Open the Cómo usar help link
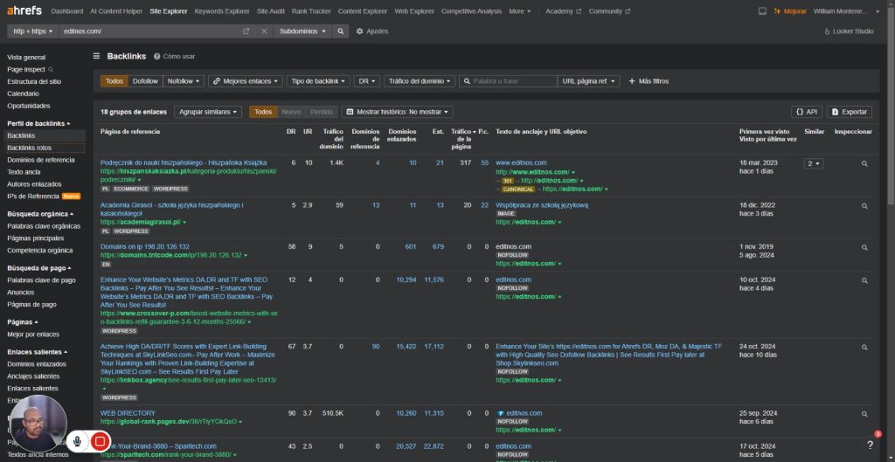This screenshot has width=895, height=462. coord(174,57)
